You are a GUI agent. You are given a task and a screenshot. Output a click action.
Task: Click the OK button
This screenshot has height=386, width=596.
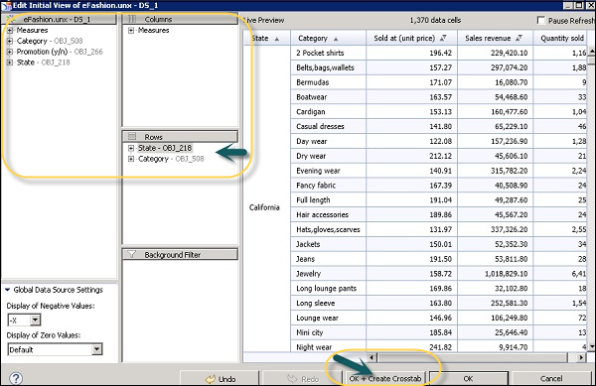coord(468,379)
